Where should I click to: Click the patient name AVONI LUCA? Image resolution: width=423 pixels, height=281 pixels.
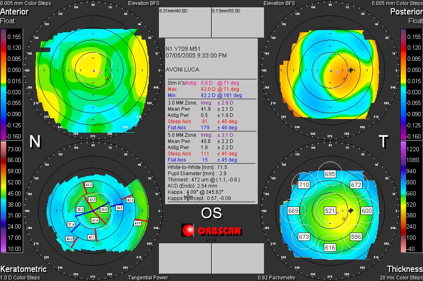click(x=182, y=70)
